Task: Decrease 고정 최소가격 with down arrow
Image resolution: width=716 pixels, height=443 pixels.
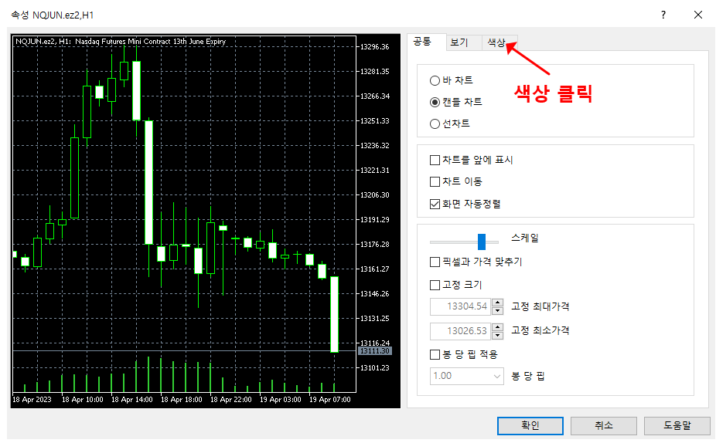Action: pyautogui.click(x=497, y=336)
